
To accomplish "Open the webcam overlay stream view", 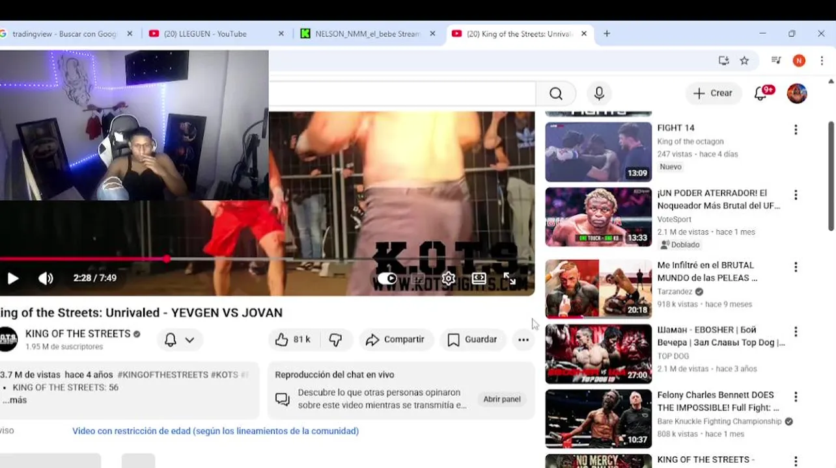I will tap(134, 125).
